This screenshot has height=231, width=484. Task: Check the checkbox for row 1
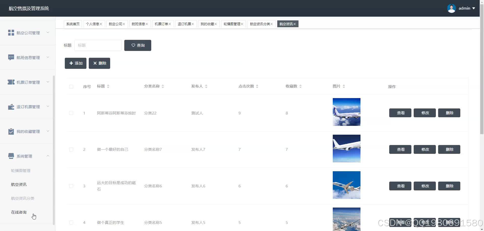coord(71,113)
